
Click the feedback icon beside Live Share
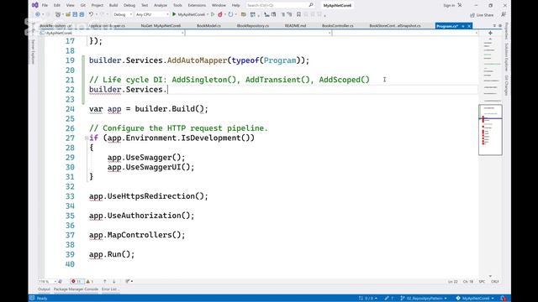click(504, 15)
